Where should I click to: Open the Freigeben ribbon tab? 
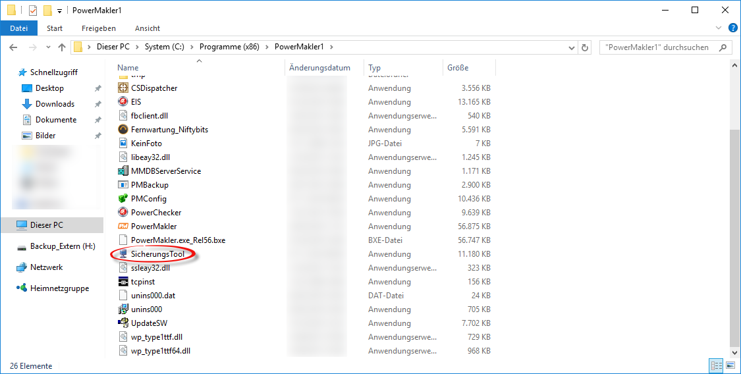click(x=98, y=28)
